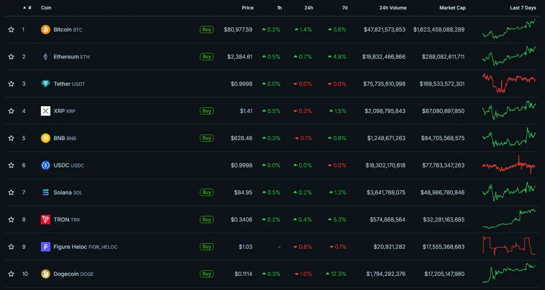
Task: Star the Solana row
Action: pos(11,192)
